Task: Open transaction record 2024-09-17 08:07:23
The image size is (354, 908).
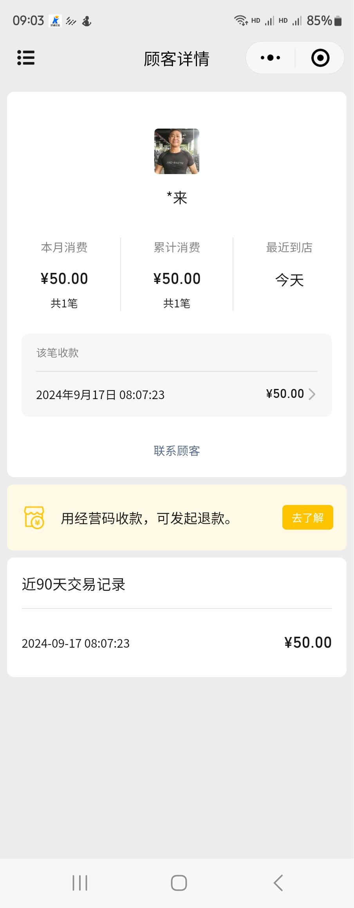Action: coord(177,643)
